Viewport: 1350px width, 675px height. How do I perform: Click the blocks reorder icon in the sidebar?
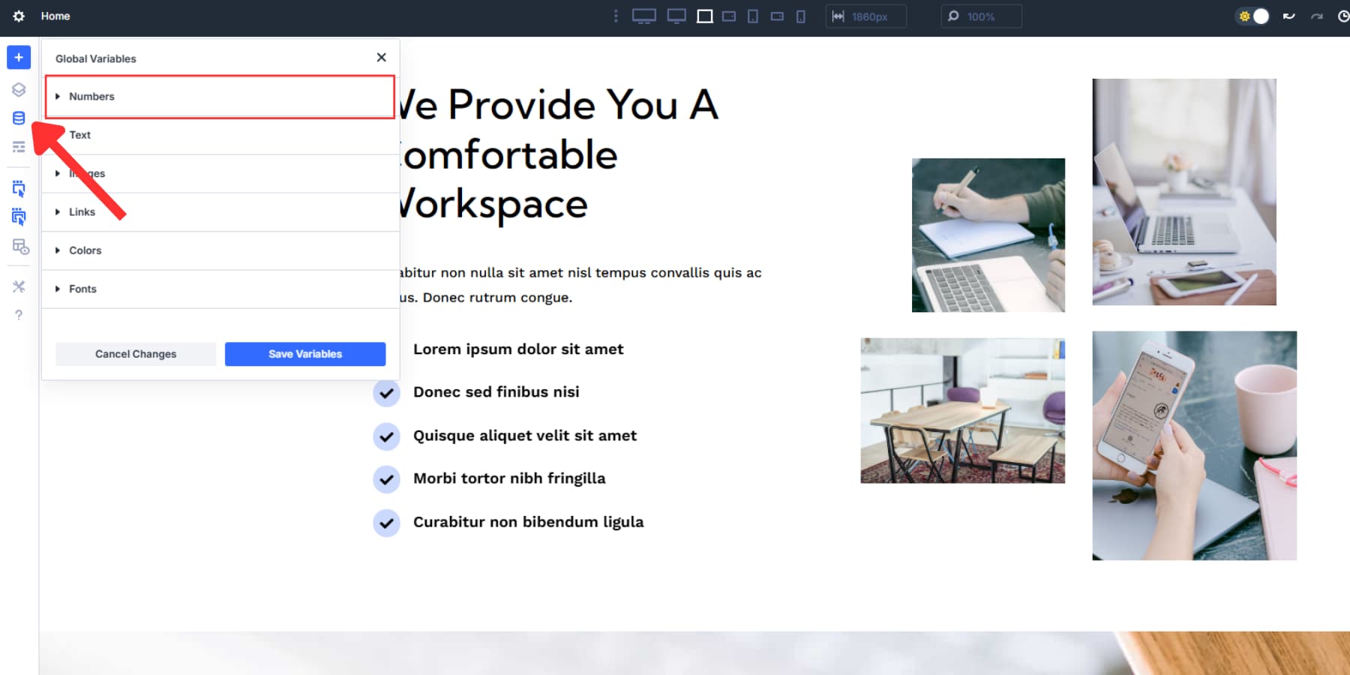click(x=18, y=146)
